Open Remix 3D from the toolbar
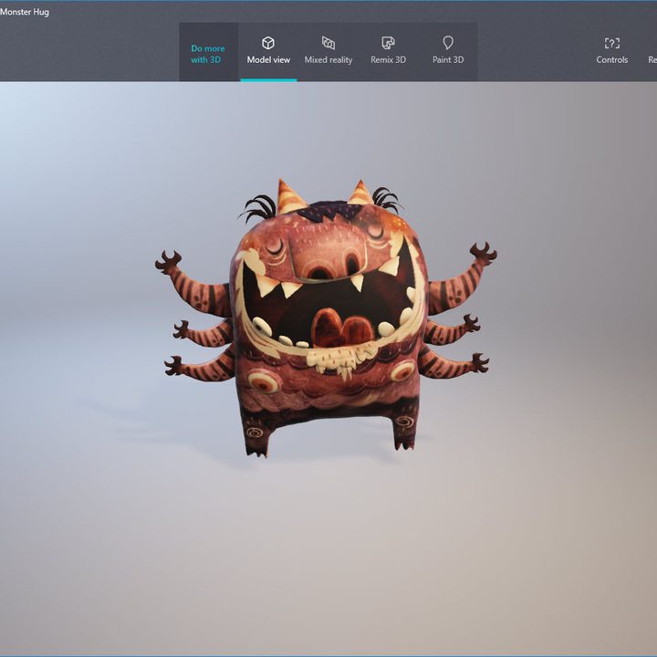Image resolution: width=657 pixels, height=657 pixels. click(x=388, y=52)
